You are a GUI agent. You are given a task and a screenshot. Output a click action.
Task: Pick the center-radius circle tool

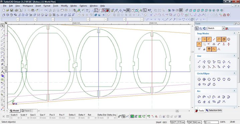coord(199,79)
